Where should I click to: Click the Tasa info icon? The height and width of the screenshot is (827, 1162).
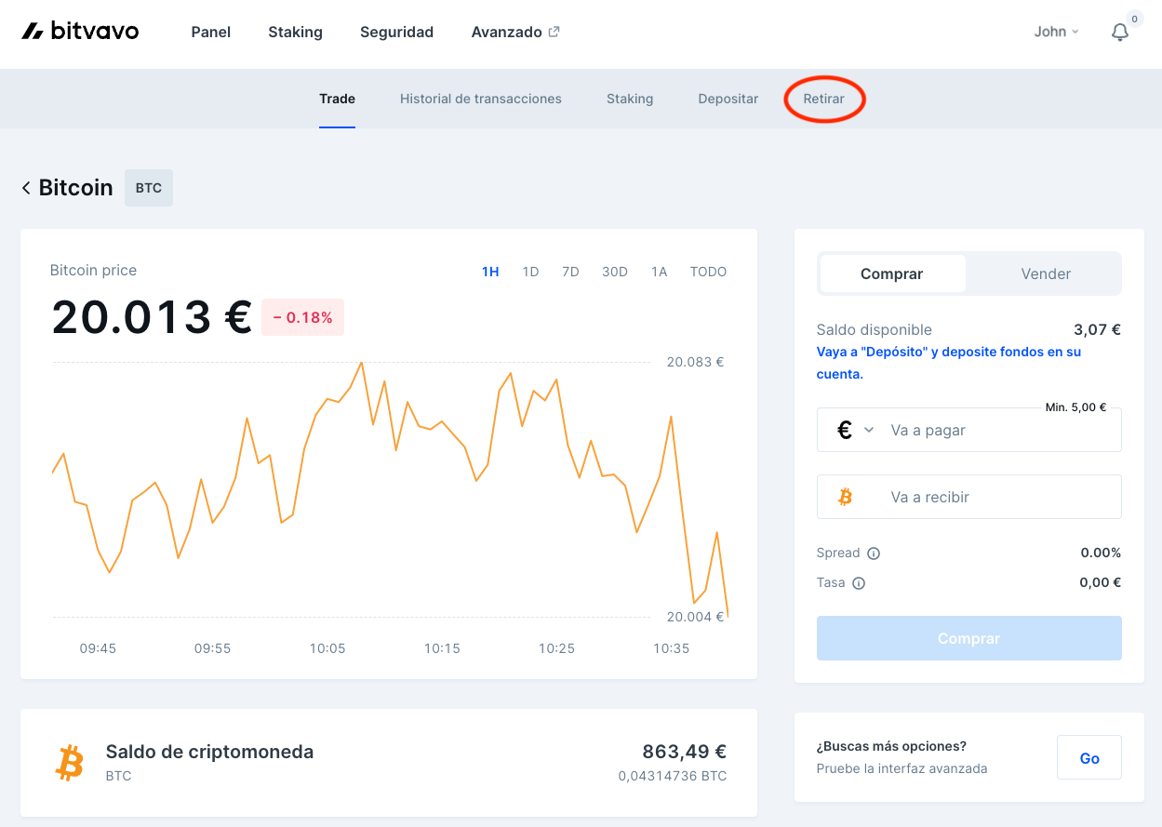click(x=859, y=583)
